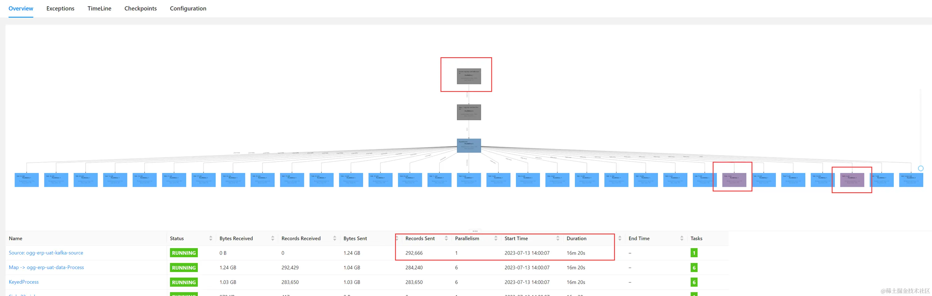Sort table by Status column arrows

coord(211,238)
